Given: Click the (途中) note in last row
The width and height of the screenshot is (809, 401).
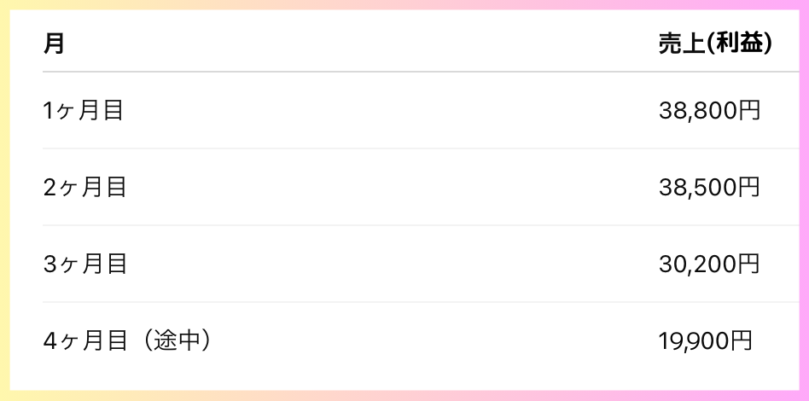Looking at the screenshot, I should point(176,341).
